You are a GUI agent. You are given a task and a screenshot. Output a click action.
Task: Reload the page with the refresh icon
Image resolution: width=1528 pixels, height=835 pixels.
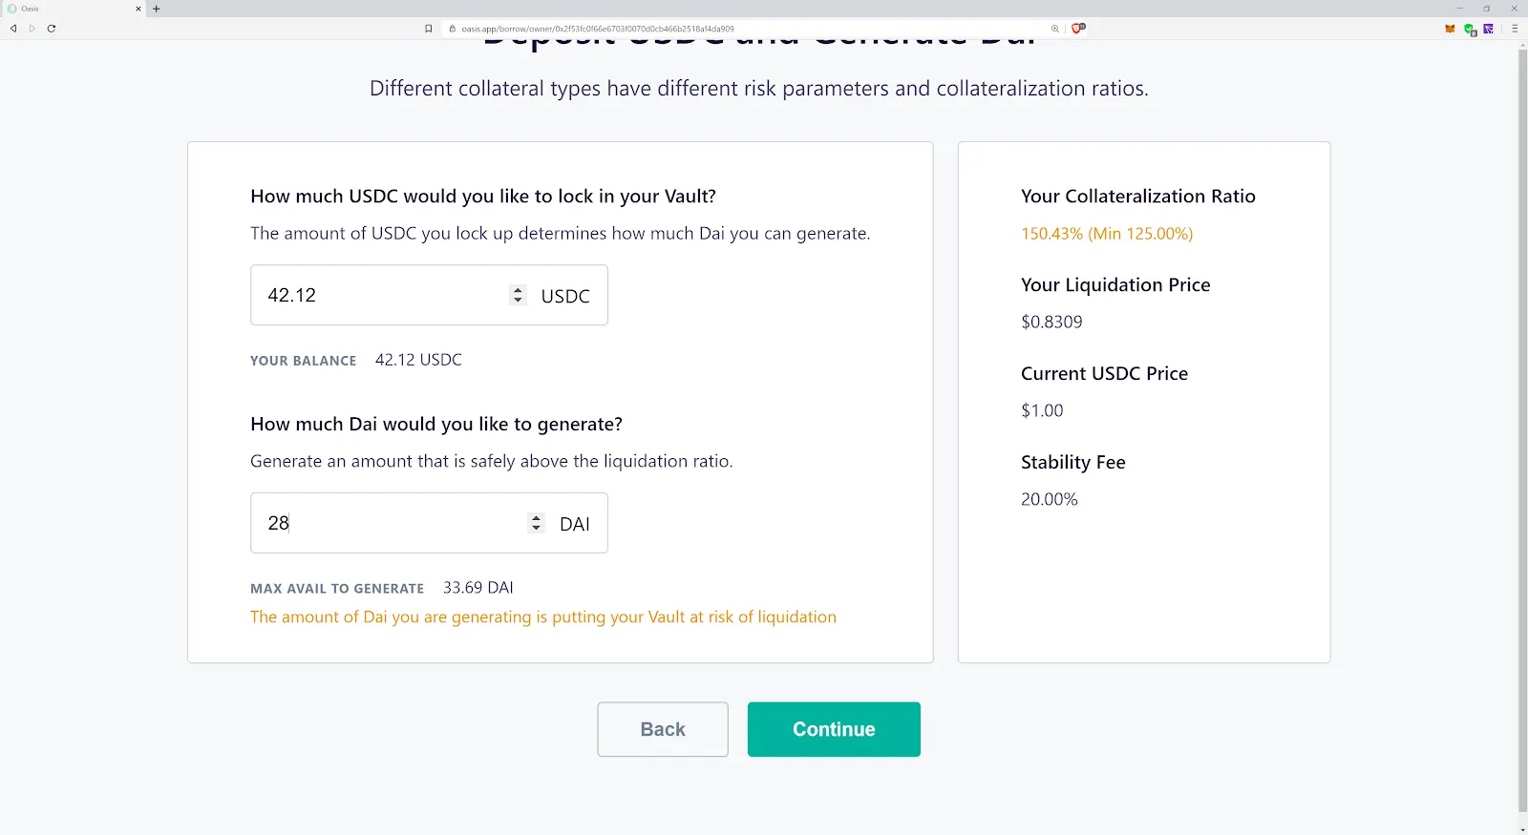pyautogui.click(x=52, y=29)
